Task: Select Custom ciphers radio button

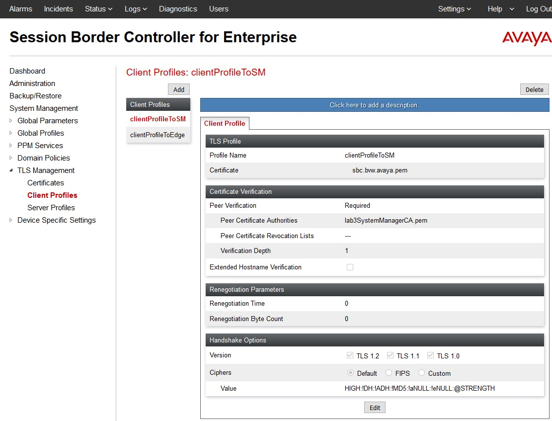Action: click(x=421, y=372)
